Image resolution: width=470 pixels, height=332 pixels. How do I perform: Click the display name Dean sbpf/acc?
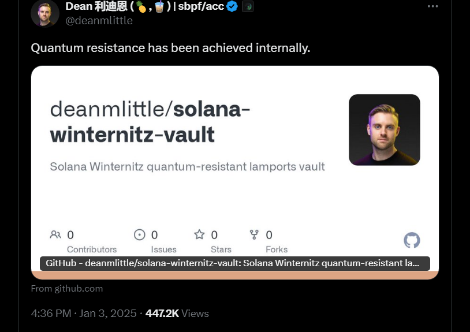[x=145, y=6]
